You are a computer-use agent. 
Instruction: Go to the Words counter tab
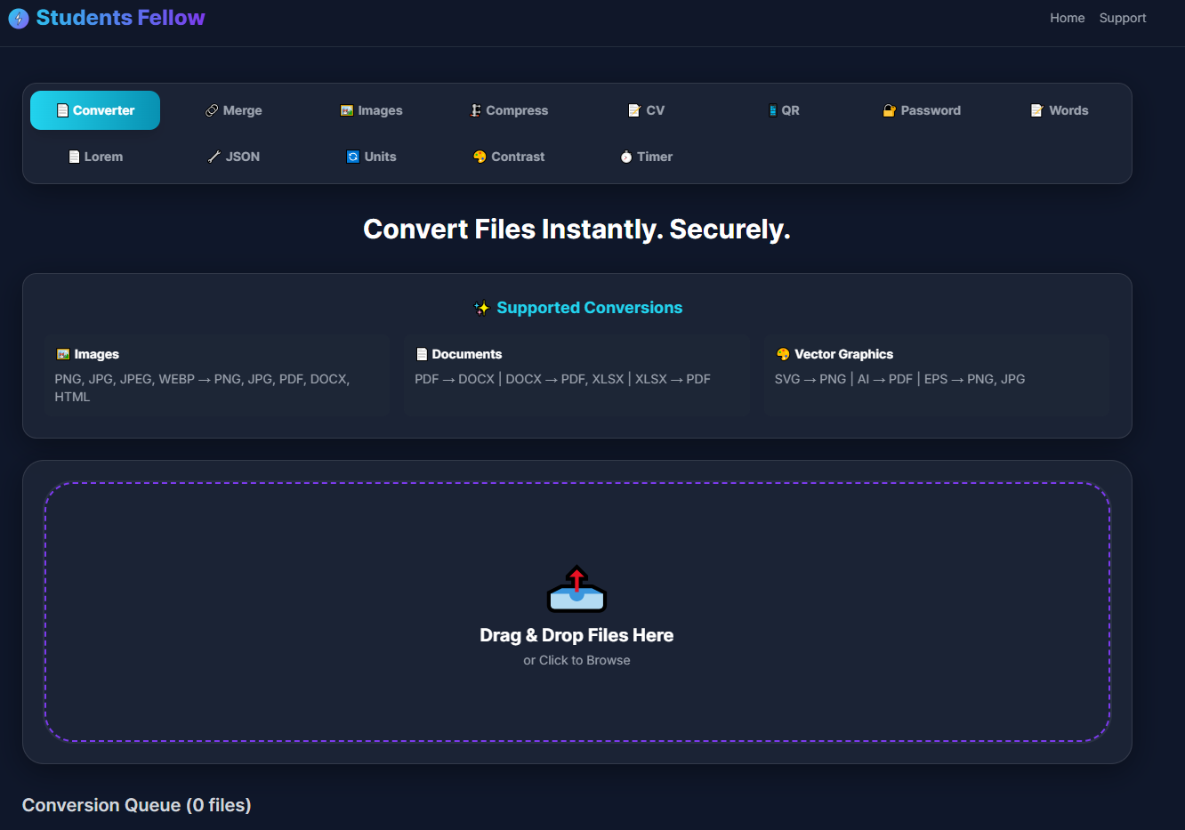tap(1060, 110)
